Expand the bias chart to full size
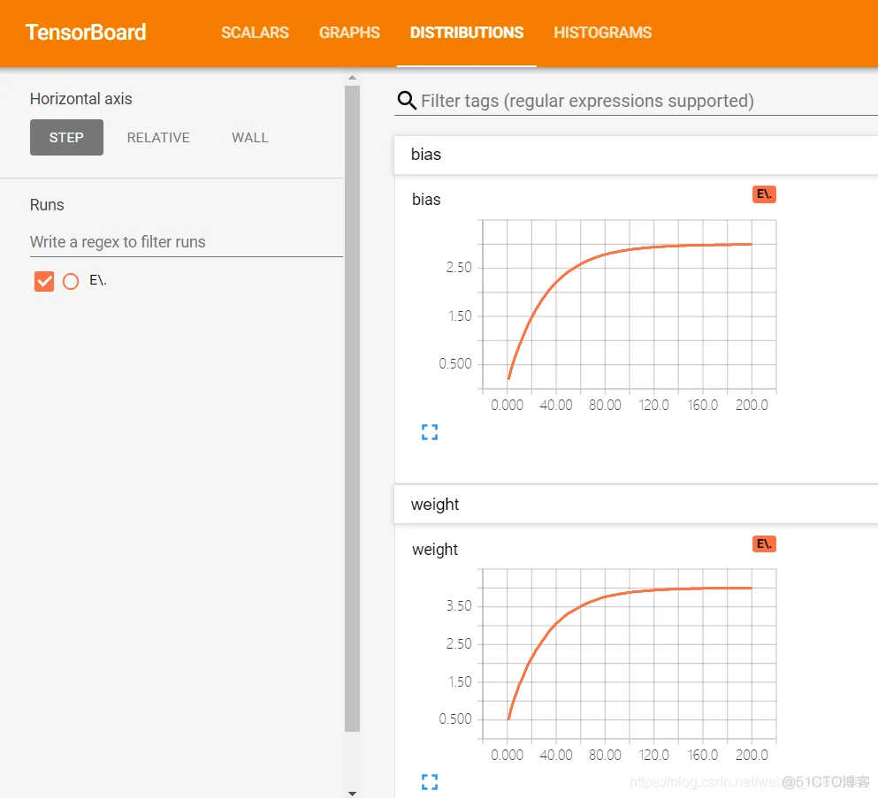The width and height of the screenshot is (878, 798). (430, 432)
